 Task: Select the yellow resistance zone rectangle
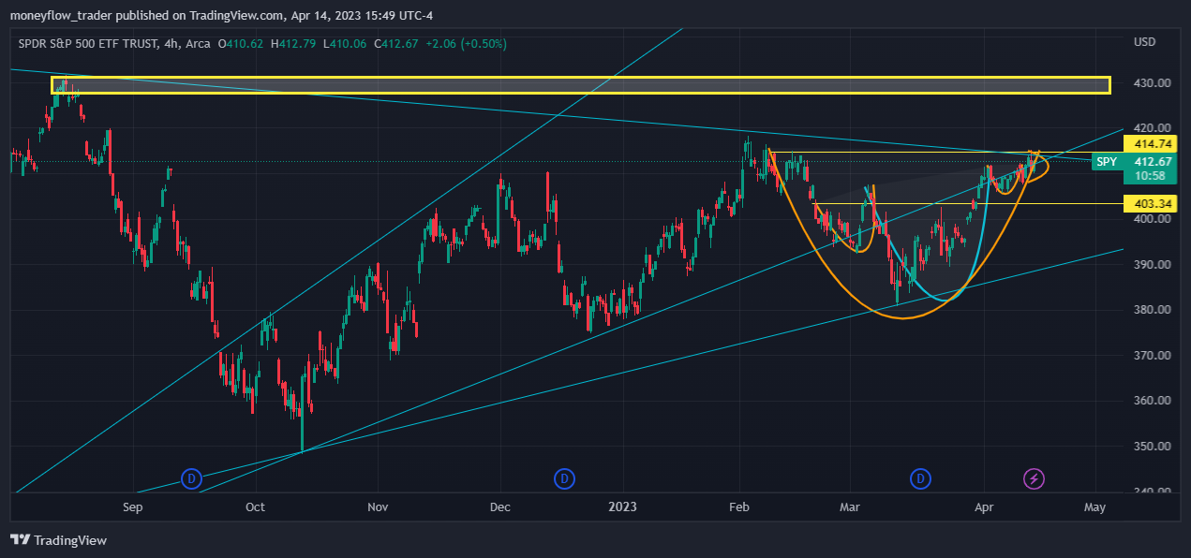click(x=581, y=85)
